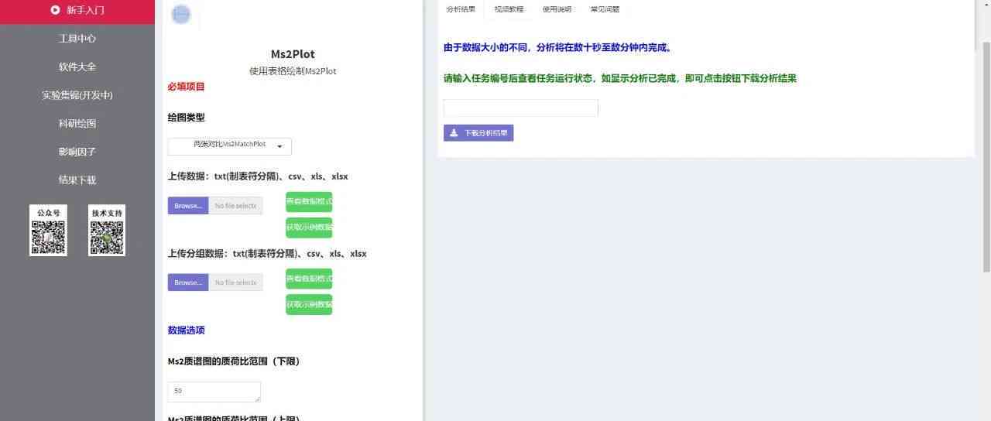Click the round logo icon above Ms2Plot
The width and height of the screenshot is (991, 421).
click(181, 14)
